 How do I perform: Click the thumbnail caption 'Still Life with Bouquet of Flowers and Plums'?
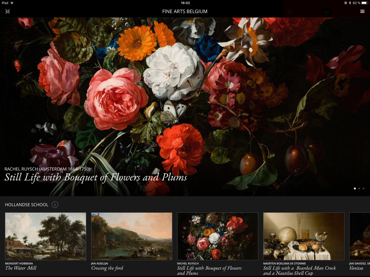209,271
